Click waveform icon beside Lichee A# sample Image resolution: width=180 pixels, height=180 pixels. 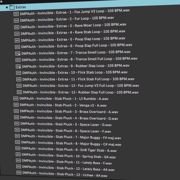(19, 173)
